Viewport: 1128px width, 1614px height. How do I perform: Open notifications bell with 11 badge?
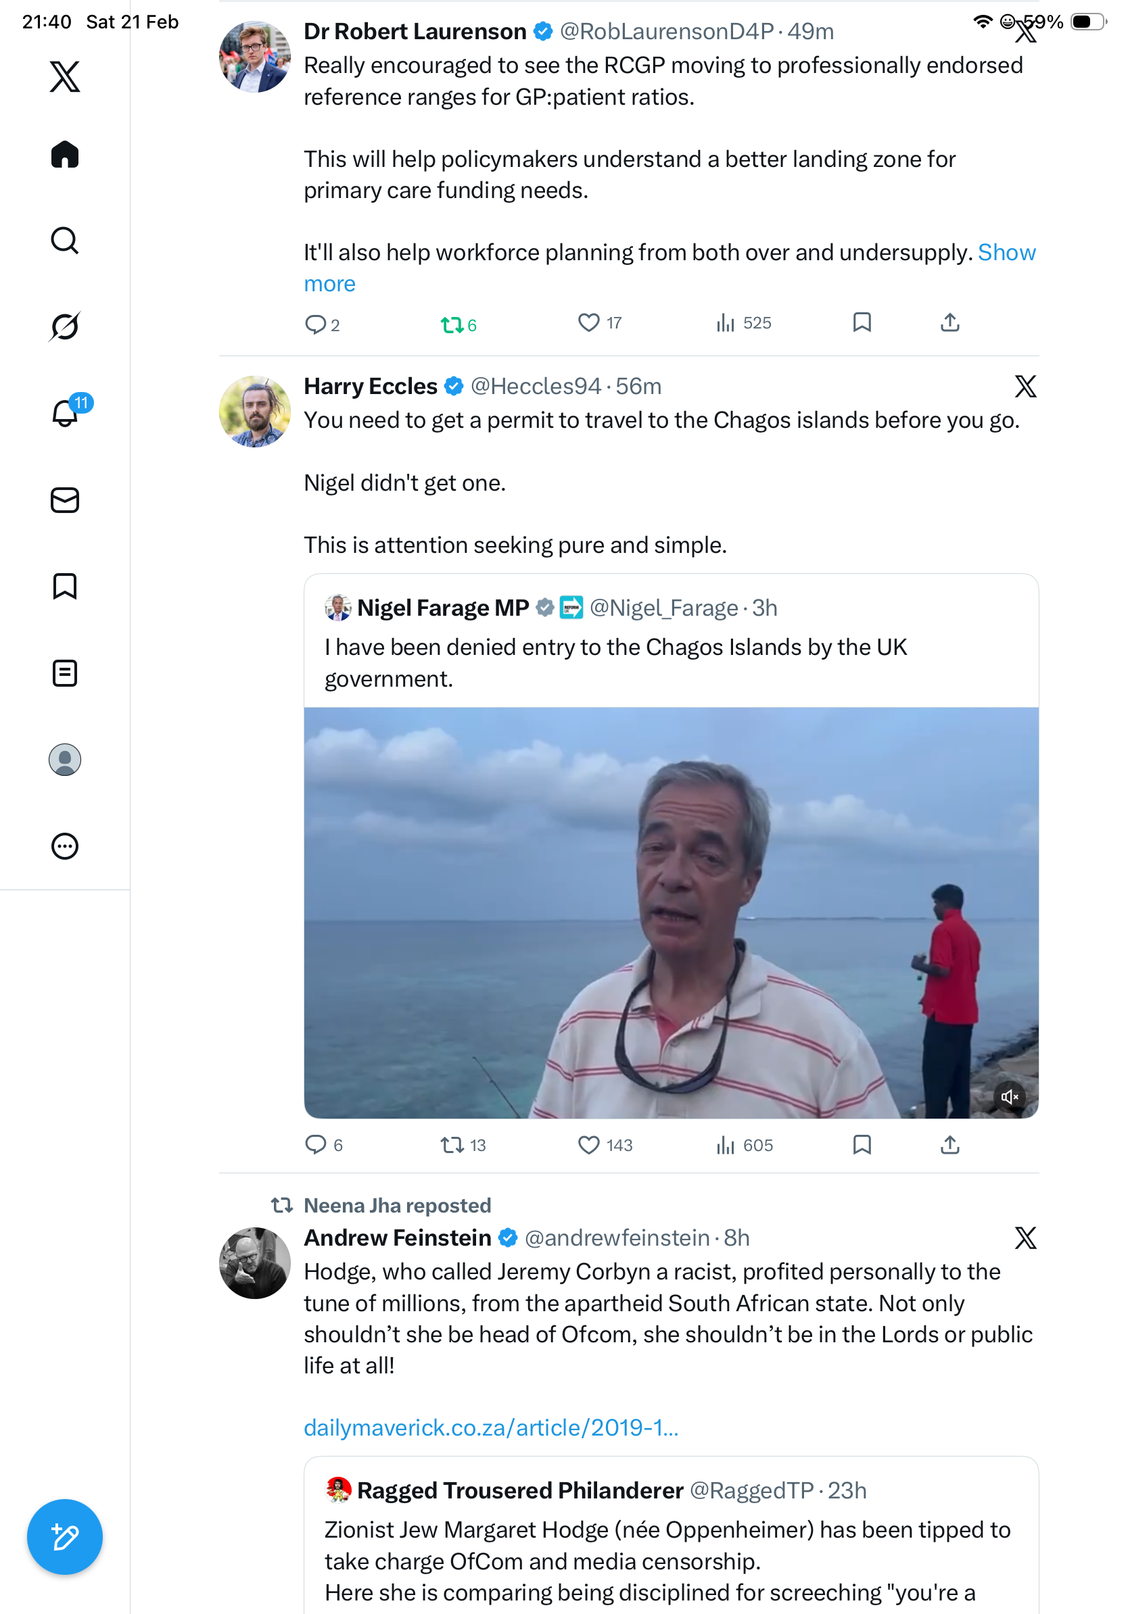65,413
